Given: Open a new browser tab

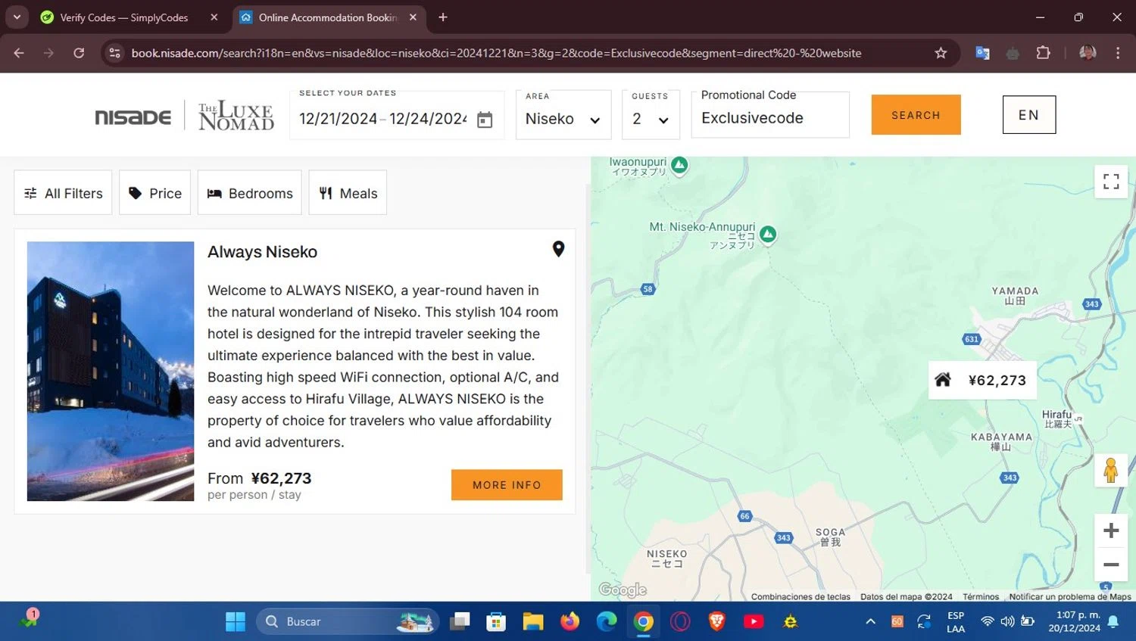Looking at the screenshot, I should click(x=443, y=17).
